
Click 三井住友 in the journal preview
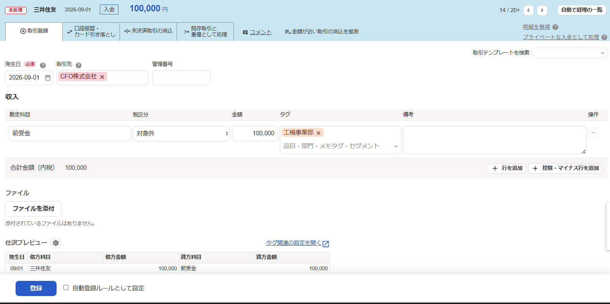(40, 269)
